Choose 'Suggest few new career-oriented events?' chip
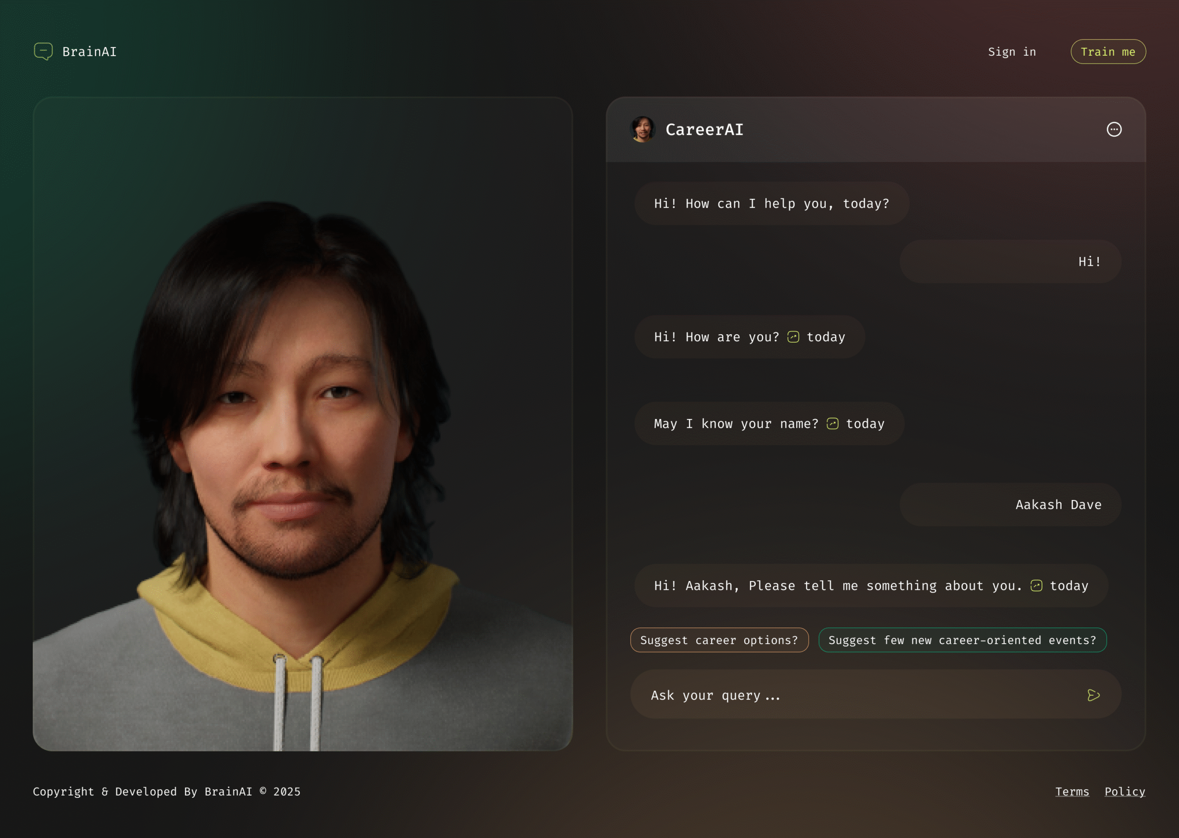 tap(962, 640)
